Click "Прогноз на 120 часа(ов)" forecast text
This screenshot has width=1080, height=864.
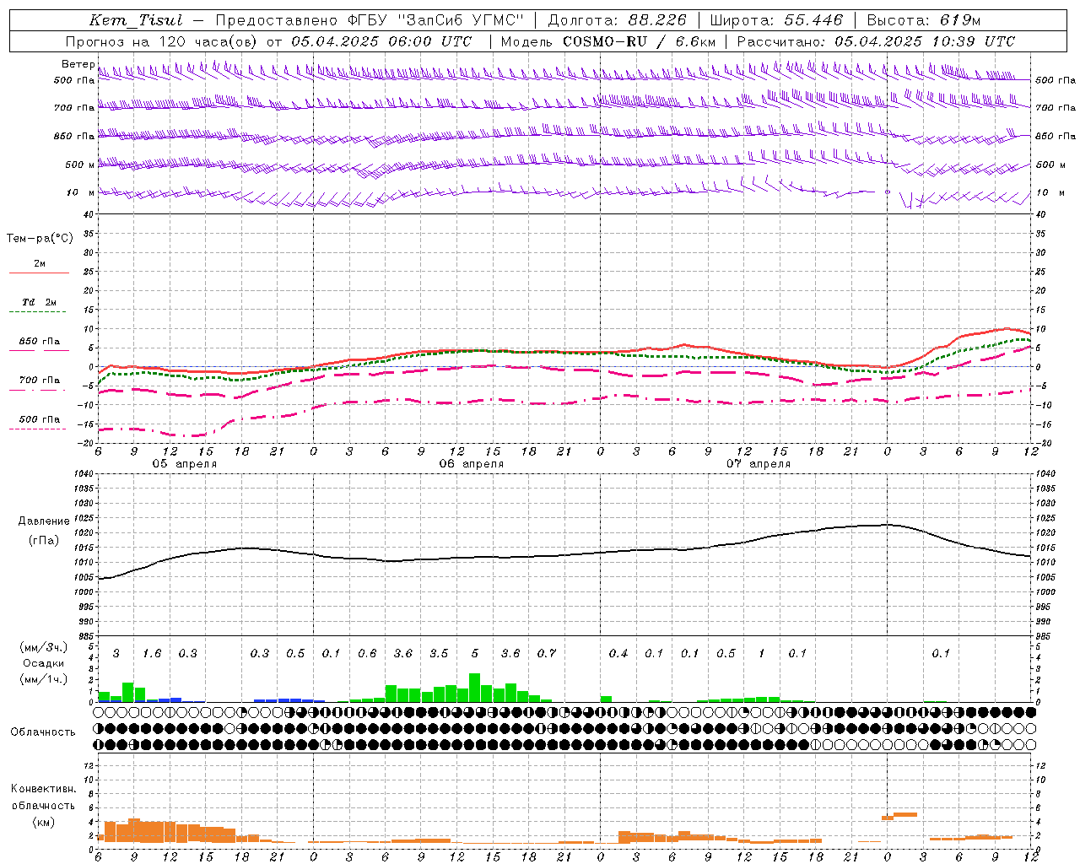pos(162,41)
